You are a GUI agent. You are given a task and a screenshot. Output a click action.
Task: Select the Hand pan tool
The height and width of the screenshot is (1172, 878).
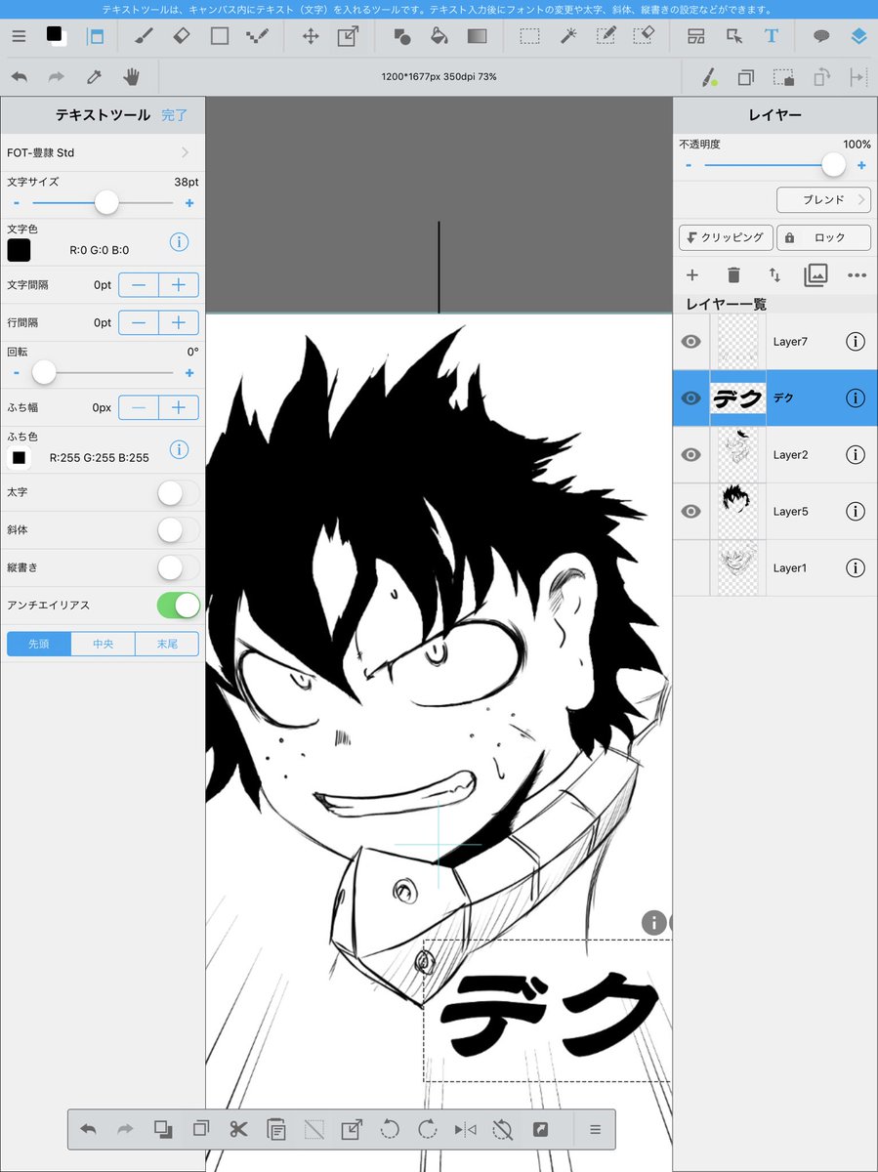pos(131,76)
